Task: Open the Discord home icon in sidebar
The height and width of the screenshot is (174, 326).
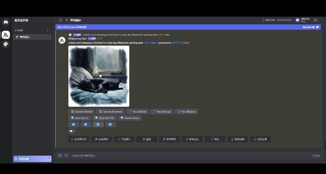Action: [6, 22]
